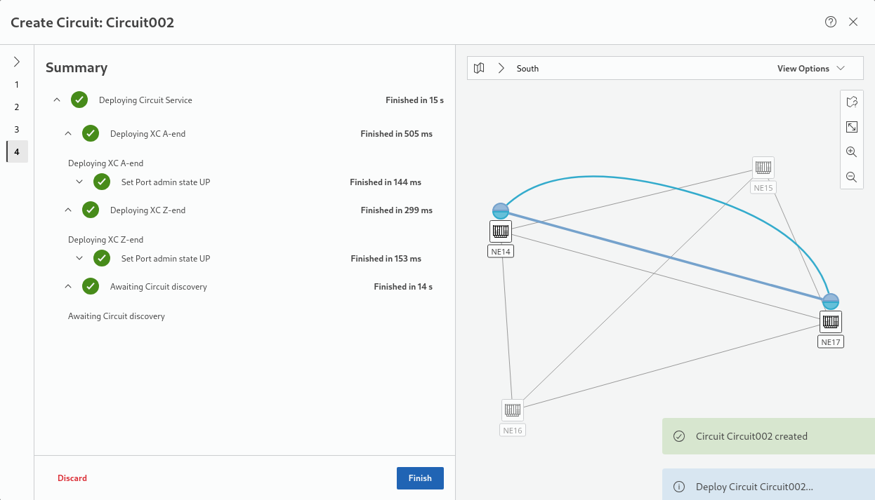
Task: Click the zoom out magnifier icon
Action: 852,177
